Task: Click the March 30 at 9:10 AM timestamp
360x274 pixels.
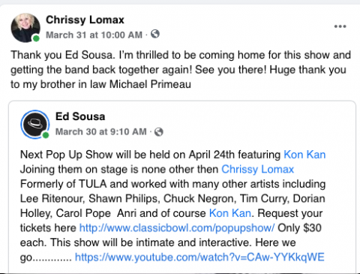Action: pyautogui.click(x=101, y=131)
